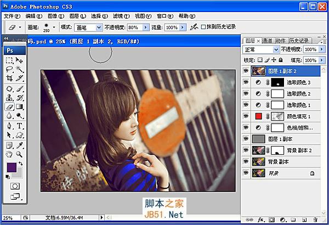The image size is (329, 225).
Task: Select the Hand tool
Action: pos(9,154)
